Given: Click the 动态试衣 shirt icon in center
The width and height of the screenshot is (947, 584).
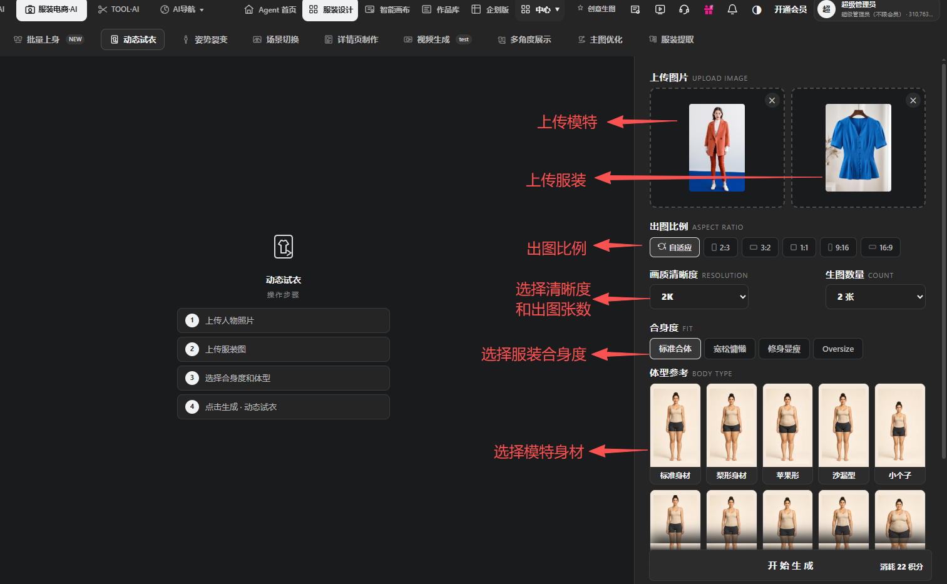Looking at the screenshot, I should [x=284, y=247].
